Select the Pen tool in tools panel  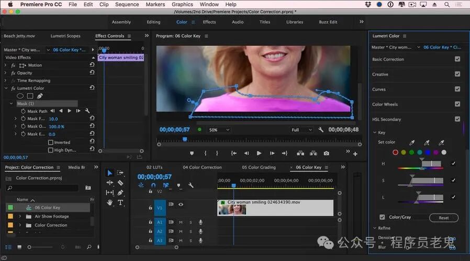(x=120, y=193)
